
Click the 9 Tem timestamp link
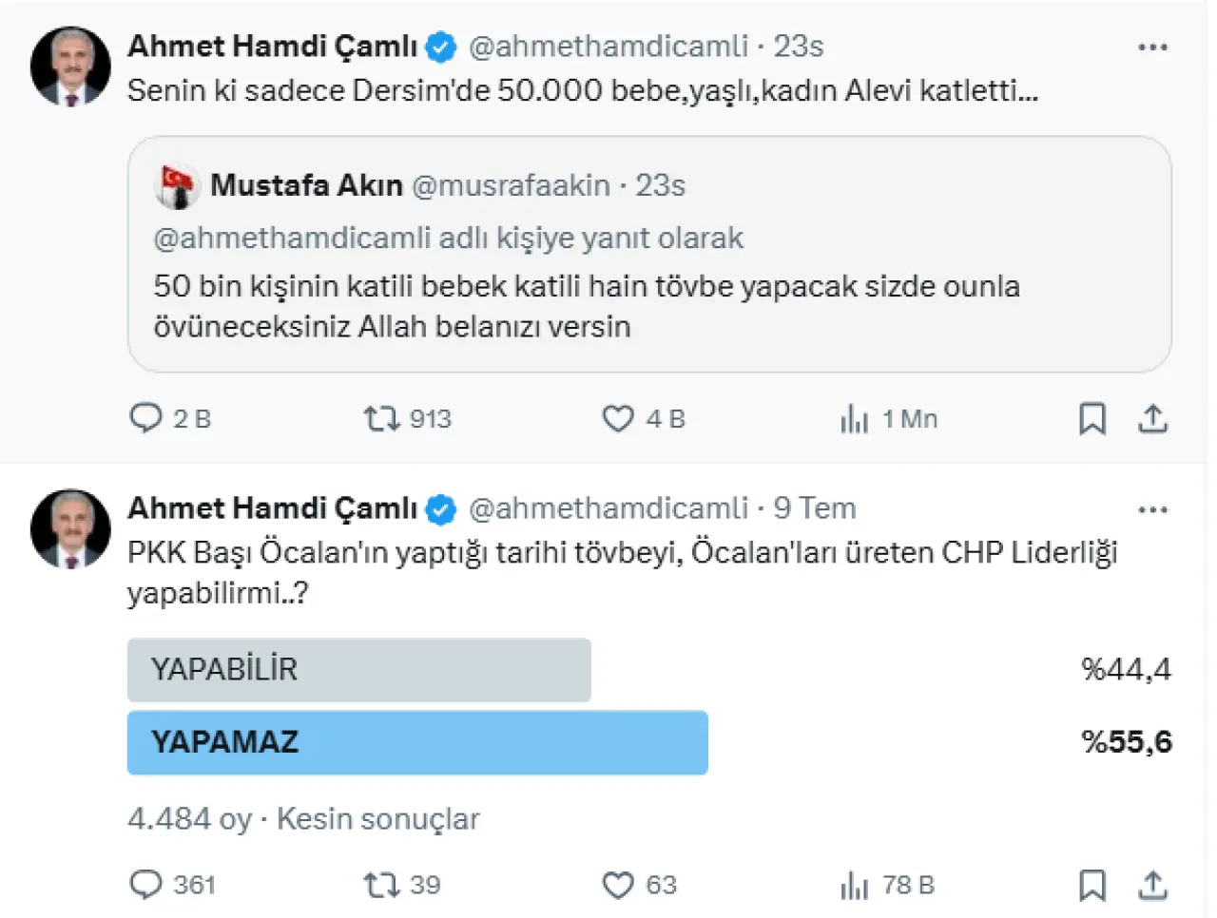tap(815, 508)
